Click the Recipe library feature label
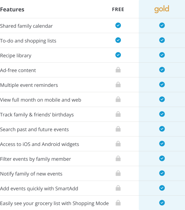 click(x=16, y=56)
